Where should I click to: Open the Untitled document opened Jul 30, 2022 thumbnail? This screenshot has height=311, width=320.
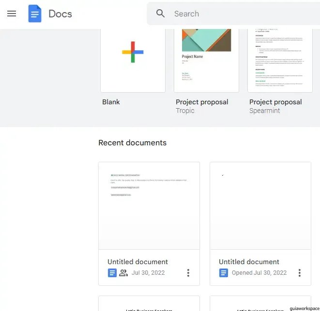260,206
